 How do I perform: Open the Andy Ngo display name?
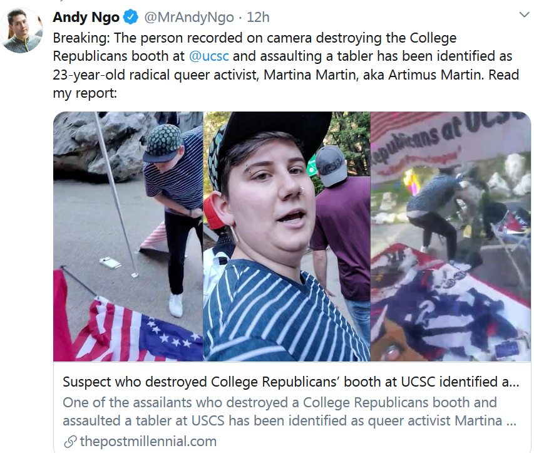tap(86, 17)
